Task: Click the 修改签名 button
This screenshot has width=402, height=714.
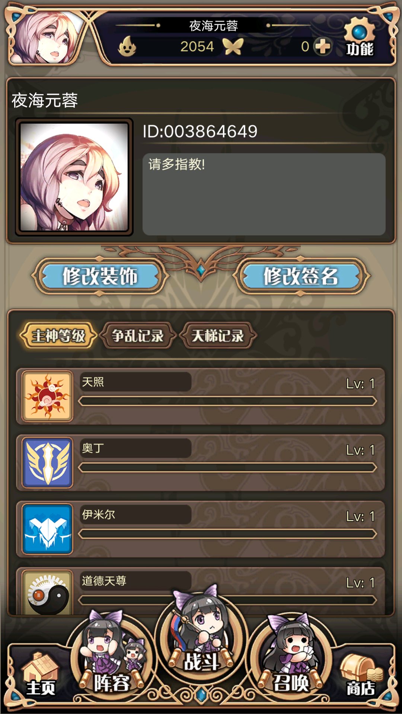Action: [301, 276]
